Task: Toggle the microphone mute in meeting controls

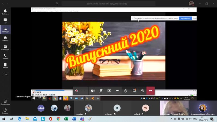Action: [101, 91]
